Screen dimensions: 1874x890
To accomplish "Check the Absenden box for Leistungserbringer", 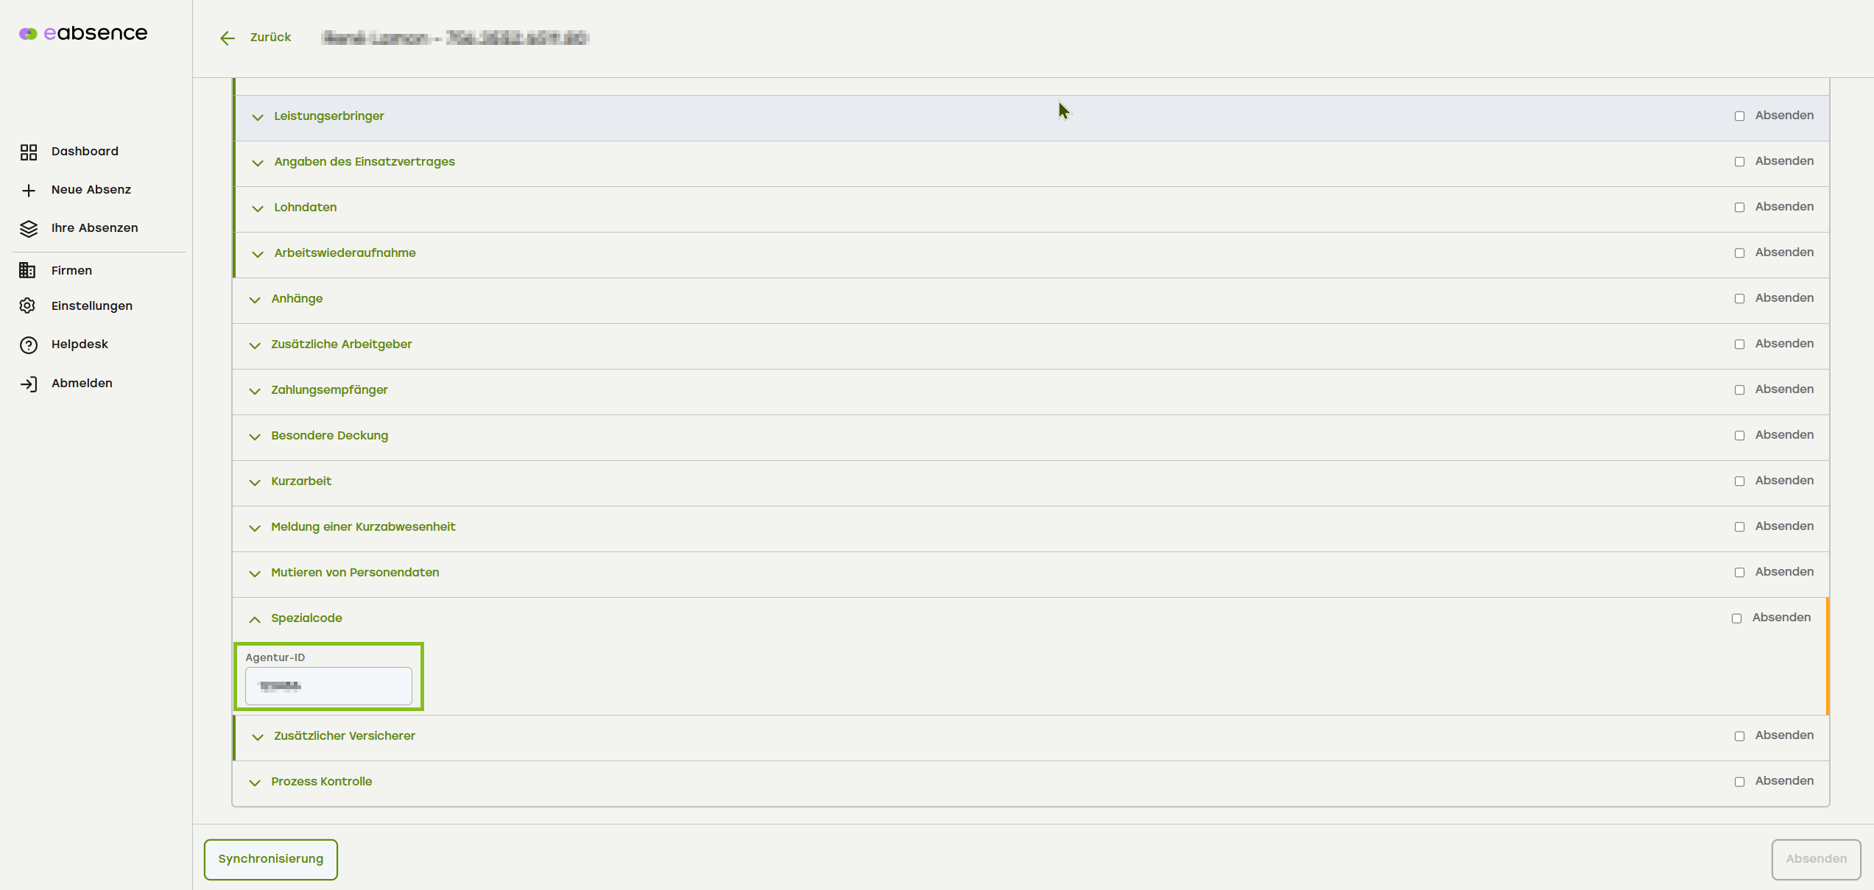I will coord(1739,116).
